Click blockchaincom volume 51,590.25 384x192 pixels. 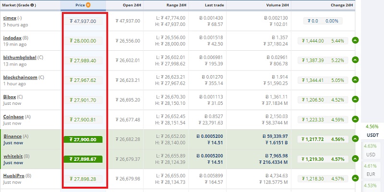coord(276,83)
